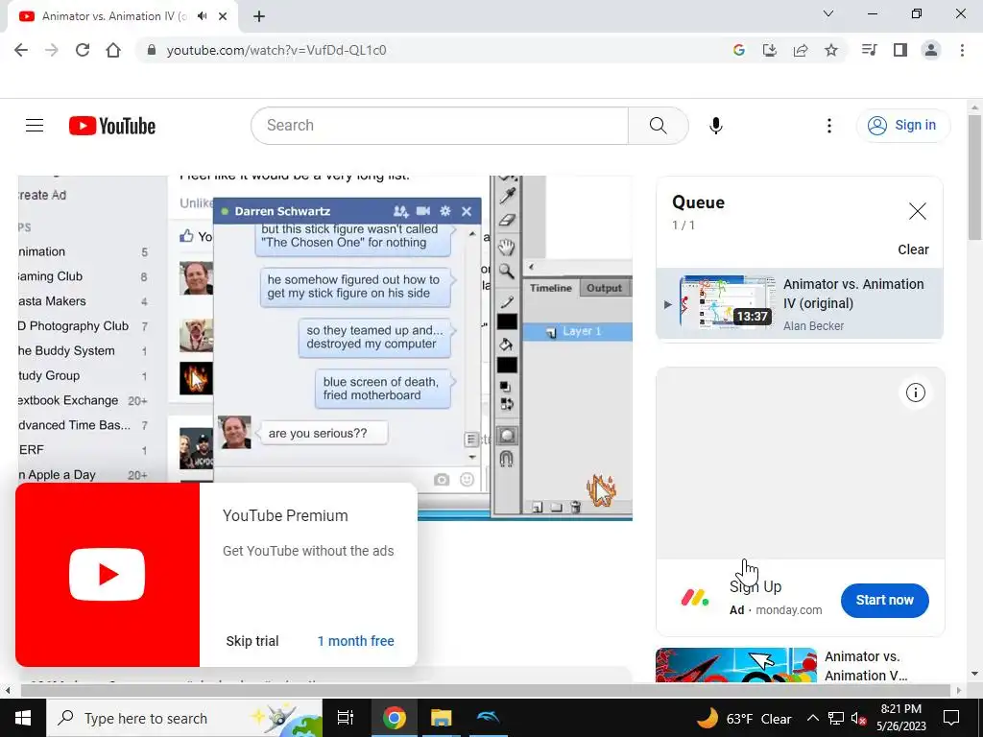
Task: Click the Windows taskbar search box
Action: (x=184, y=718)
